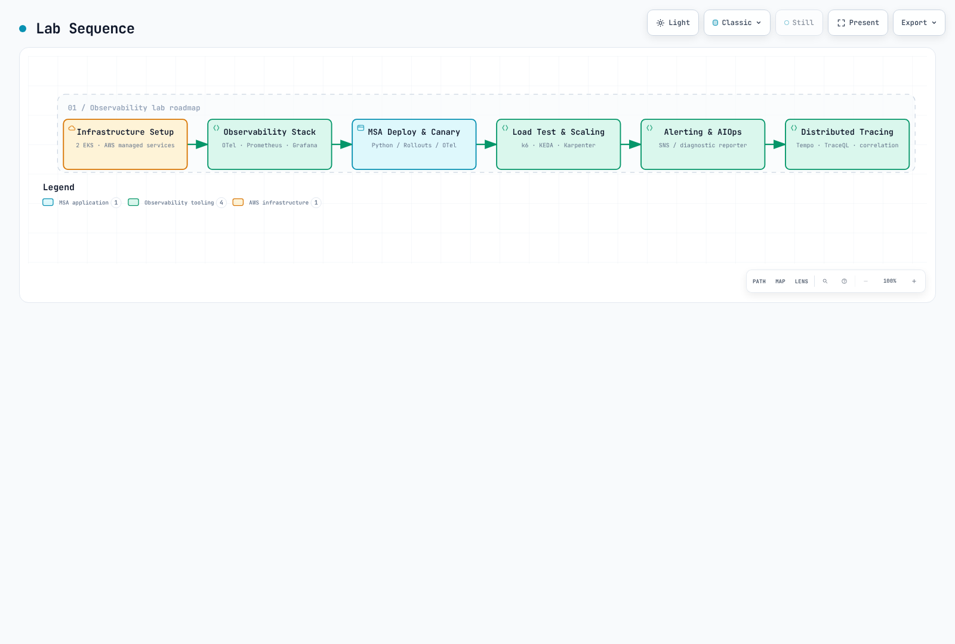Switch to PATH view mode

[759, 281]
